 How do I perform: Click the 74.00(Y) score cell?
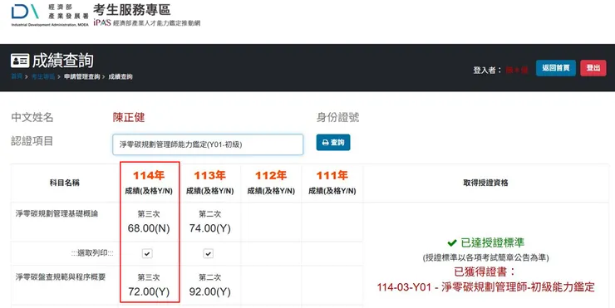[209, 228]
